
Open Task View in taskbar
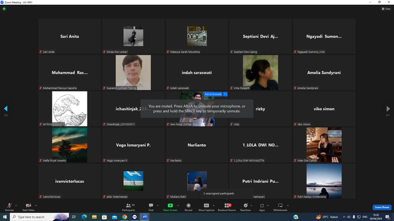tap(74, 217)
